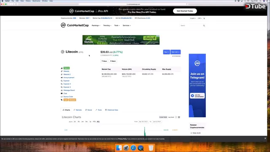Toggle the chart fullscreen icon
This screenshot has height=152, width=270.
[176, 117]
